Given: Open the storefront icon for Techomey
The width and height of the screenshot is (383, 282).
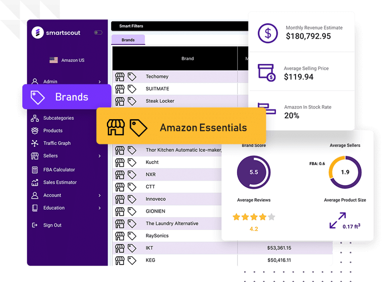Looking at the screenshot, I should tap(120, 77).
